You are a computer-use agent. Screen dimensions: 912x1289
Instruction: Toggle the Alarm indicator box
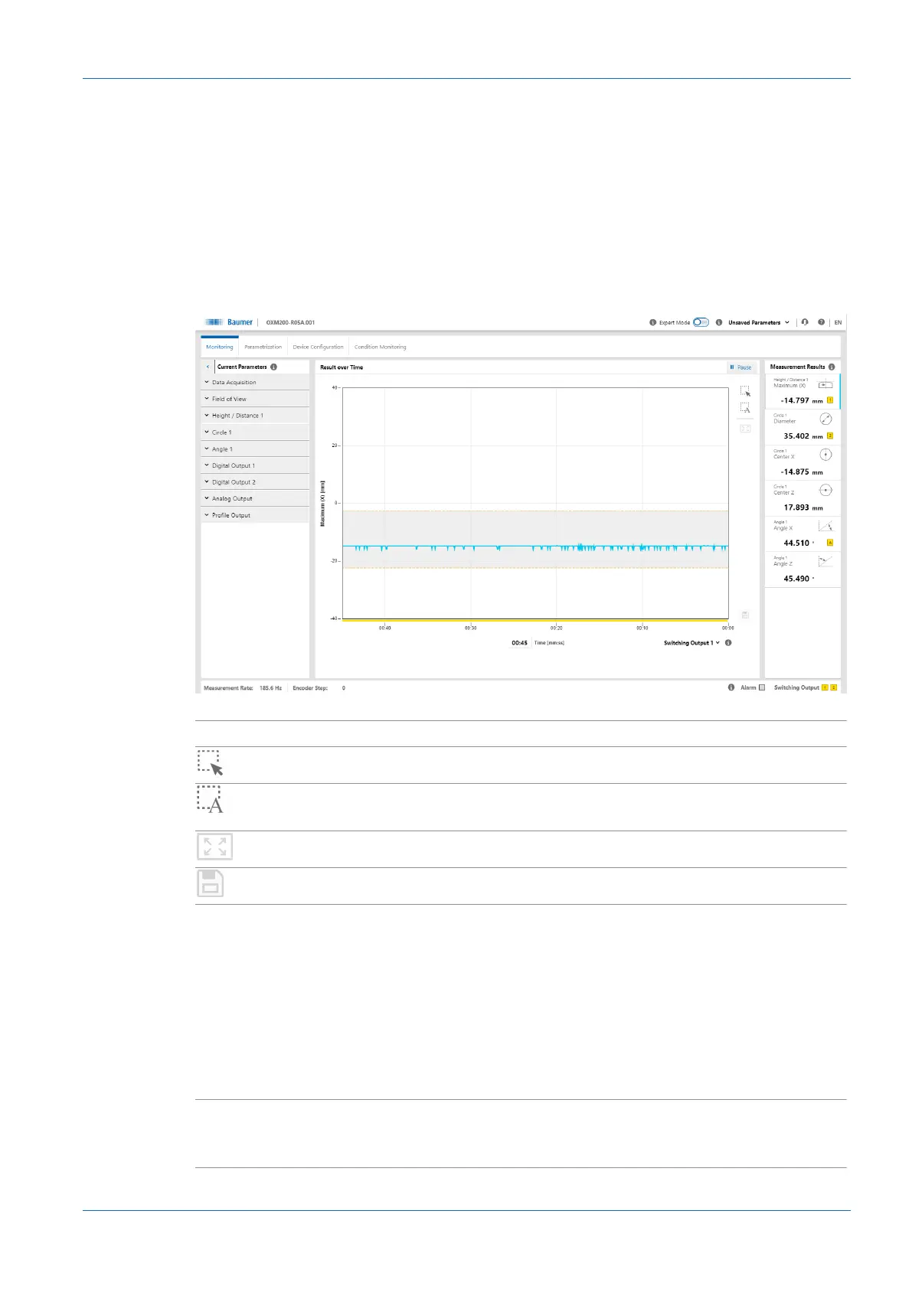coord(761,687)
